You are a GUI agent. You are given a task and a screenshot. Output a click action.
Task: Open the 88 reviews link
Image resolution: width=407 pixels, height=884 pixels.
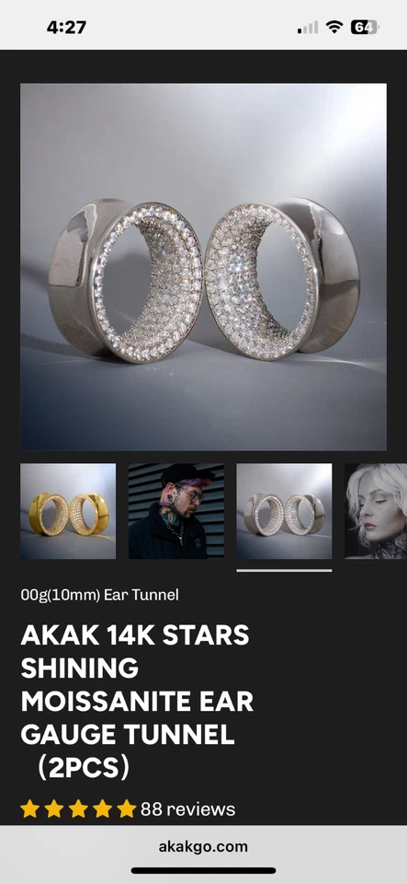[x=187, y=809]
